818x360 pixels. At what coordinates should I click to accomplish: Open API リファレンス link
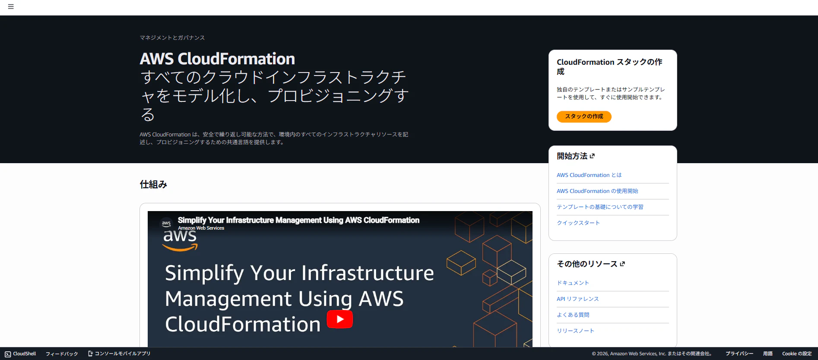tap(578, 299)
